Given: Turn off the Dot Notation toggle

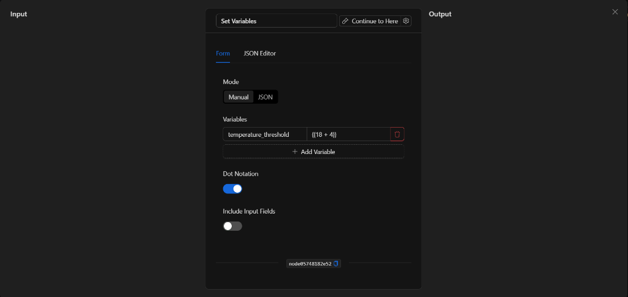Looking at the screenshot, I should [232, 189].
